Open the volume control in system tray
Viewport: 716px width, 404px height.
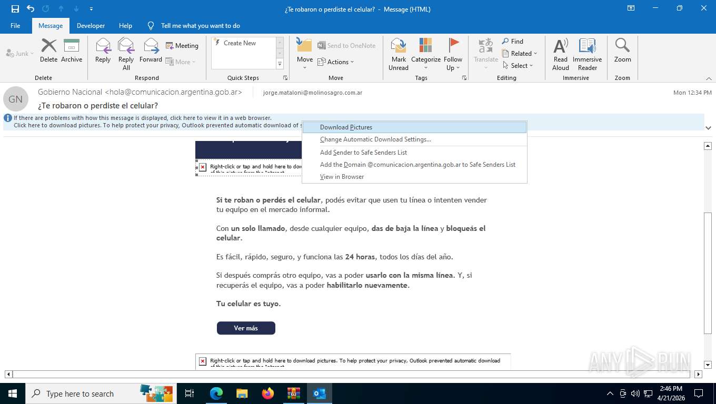tap(635, 393)
